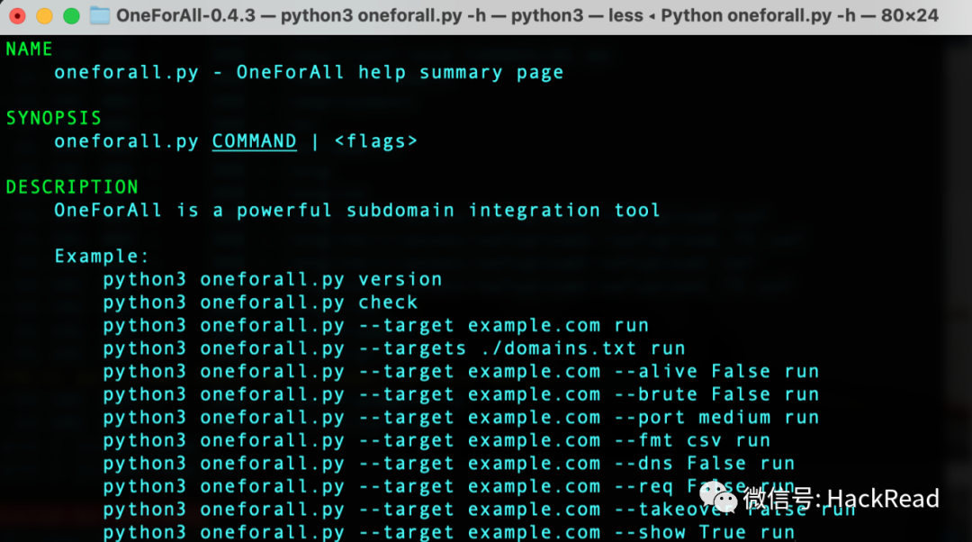Image resolution: width=972 pixels, height=542 pixels.
Task: Click the "Example:" label
Action: (102, 256)
